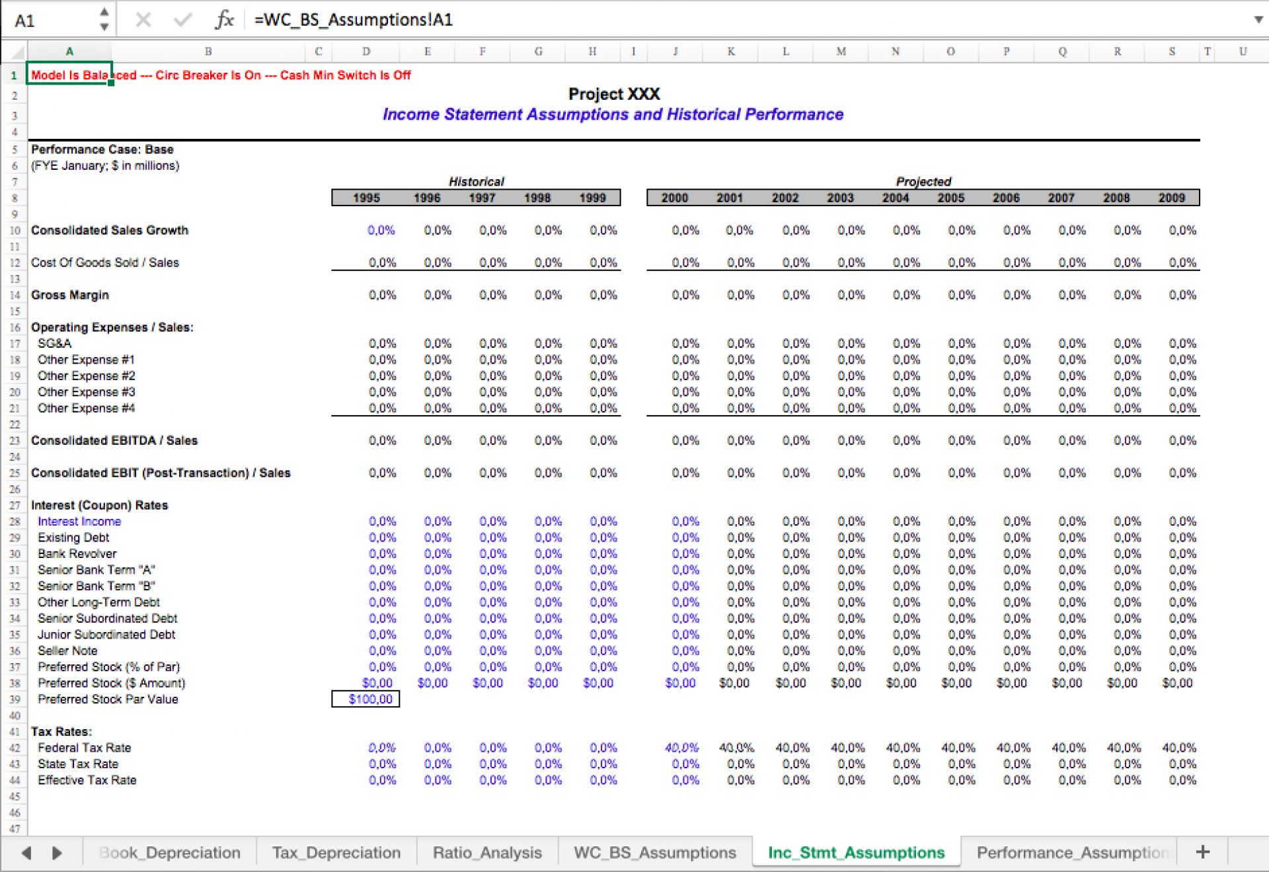Viewport: 1269px width, 872px height.
Task: Click the blue 'Interest Income' label
Action: [79, 522]
